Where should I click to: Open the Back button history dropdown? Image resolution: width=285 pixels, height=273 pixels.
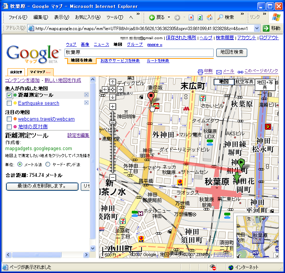(x=169, y=17)
